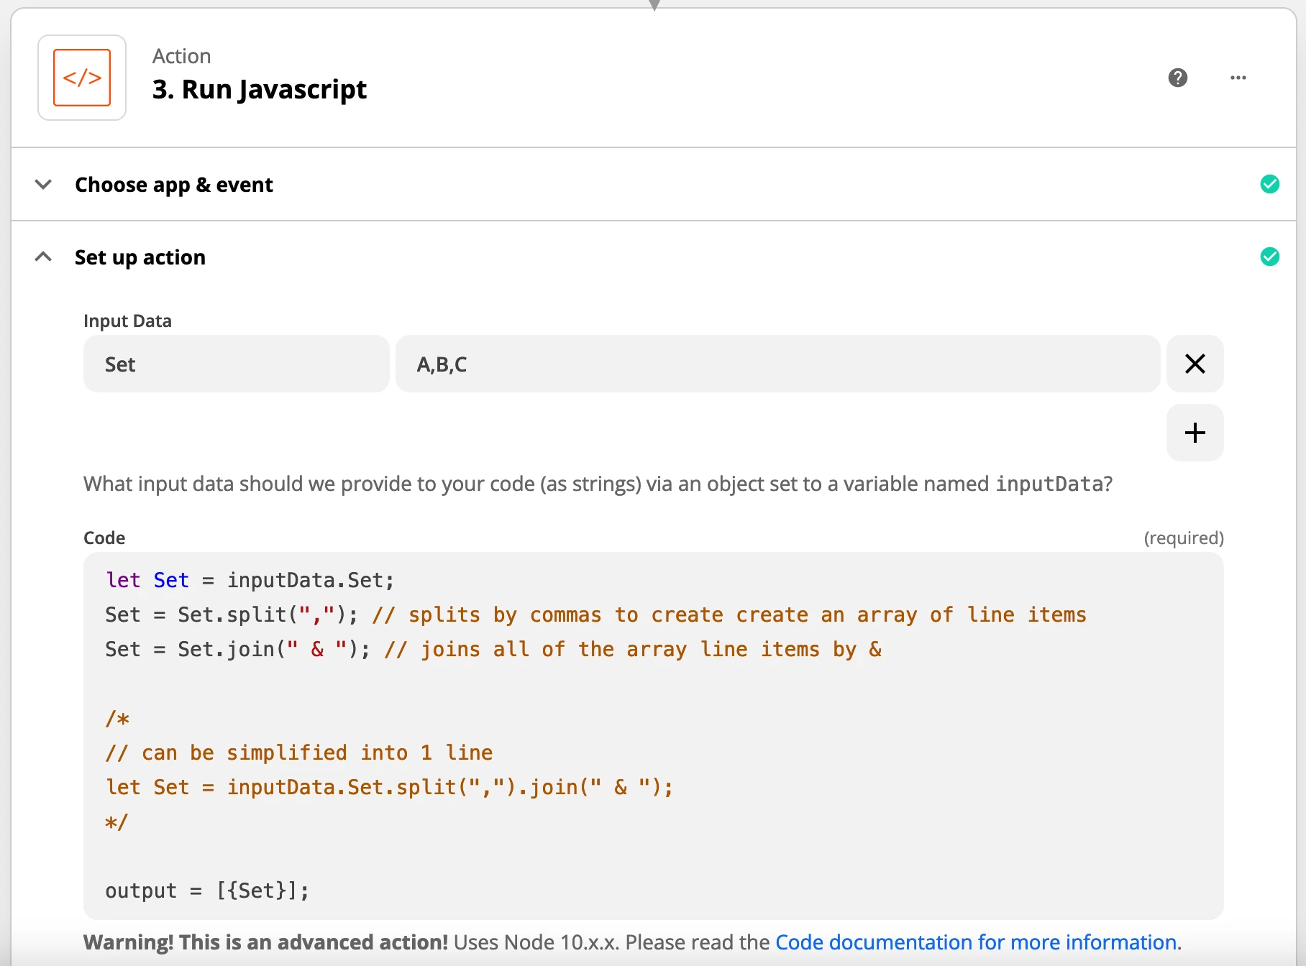Click the Code app icon

(82, 78)
